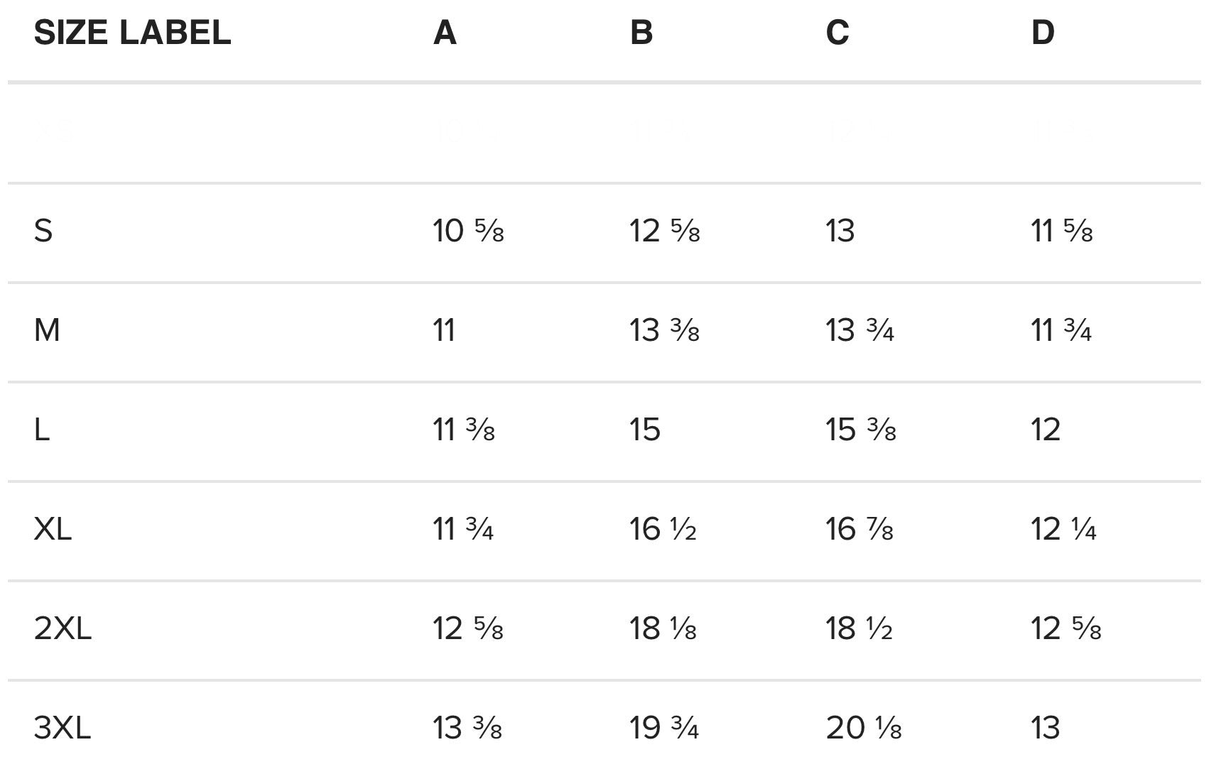The height and width of the screenshot is (774, 1209).
Task: Click the M size row label
Action: pyautogui.click(x=47, y=330)
